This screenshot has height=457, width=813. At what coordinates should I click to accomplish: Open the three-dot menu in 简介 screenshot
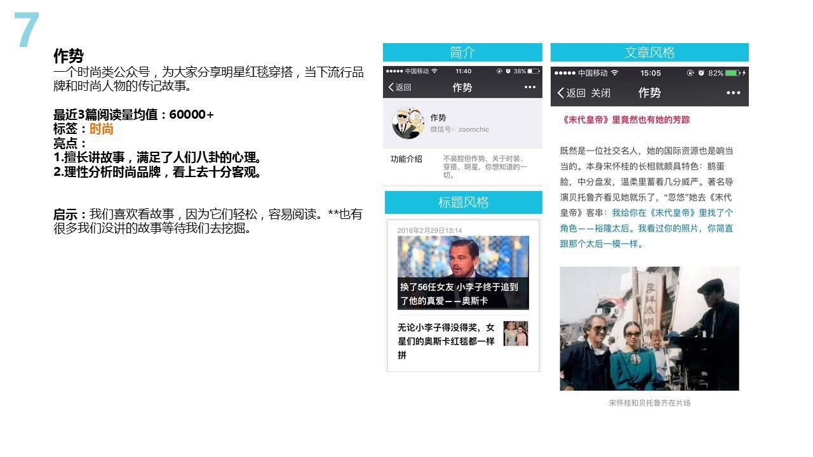530,88
